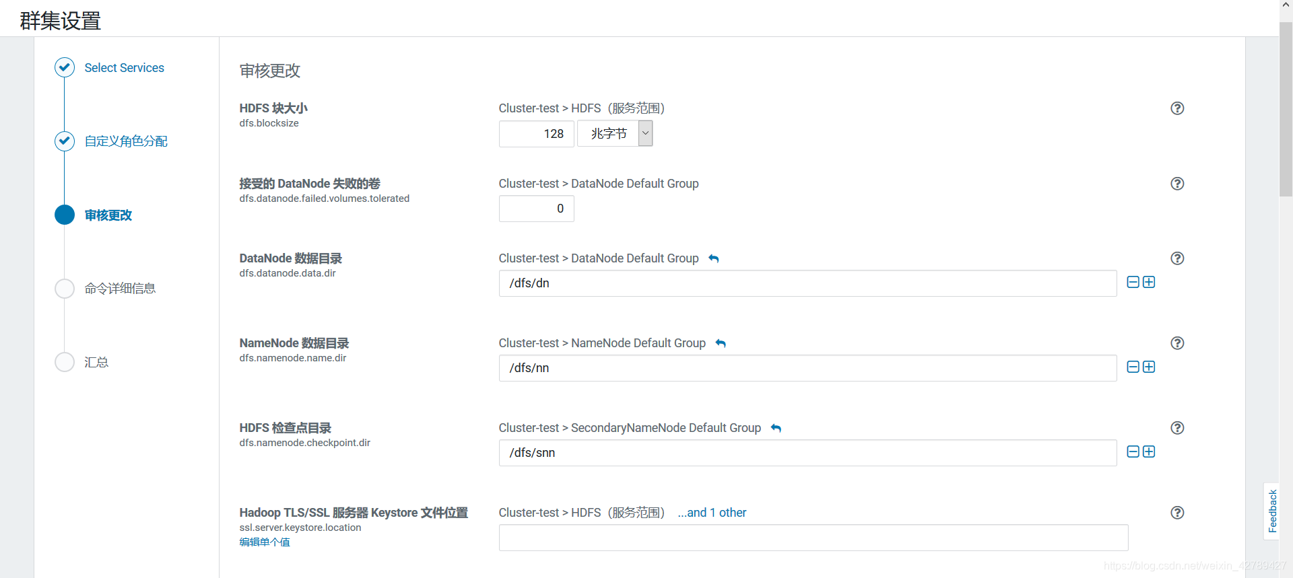Revert DataNode Default Group value to default

(714, 258)
